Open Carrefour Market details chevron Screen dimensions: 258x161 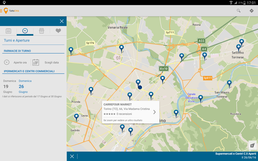click(154, 112)
